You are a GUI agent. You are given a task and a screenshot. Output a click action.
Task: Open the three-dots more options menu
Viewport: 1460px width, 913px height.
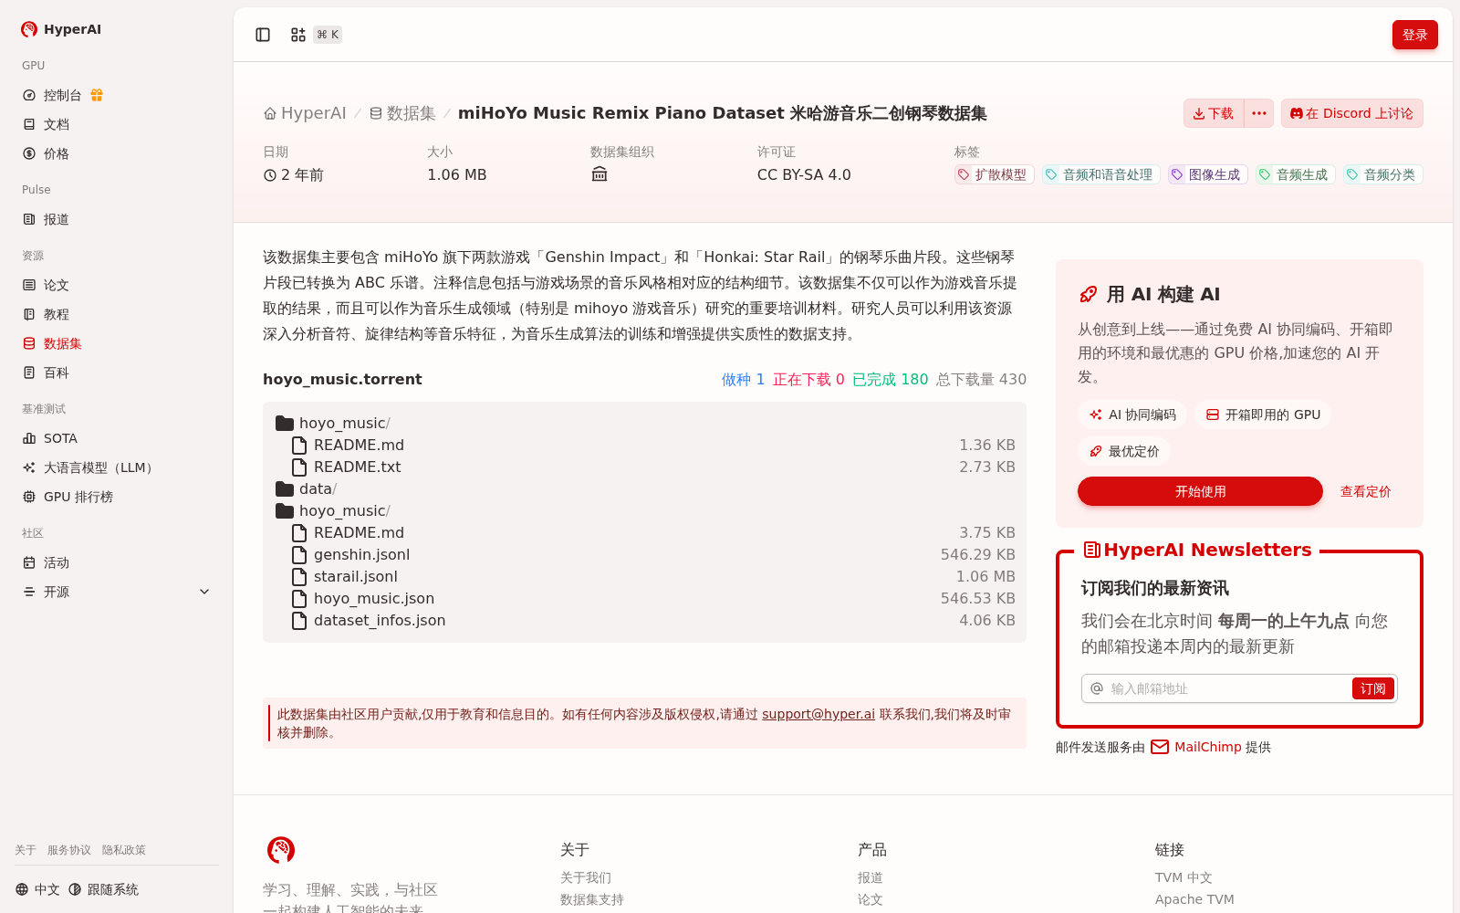(x=1259, y=113)
